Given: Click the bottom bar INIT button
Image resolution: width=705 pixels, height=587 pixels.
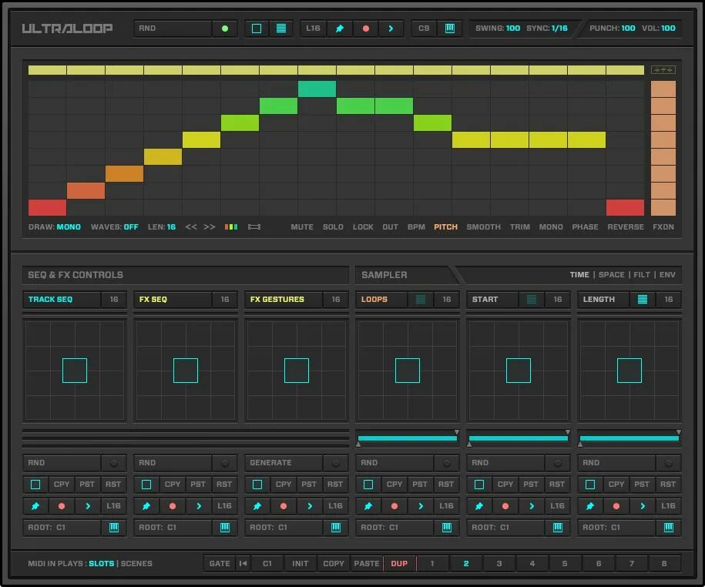Looking at the screenshot, I should click(x=300, y=564).
